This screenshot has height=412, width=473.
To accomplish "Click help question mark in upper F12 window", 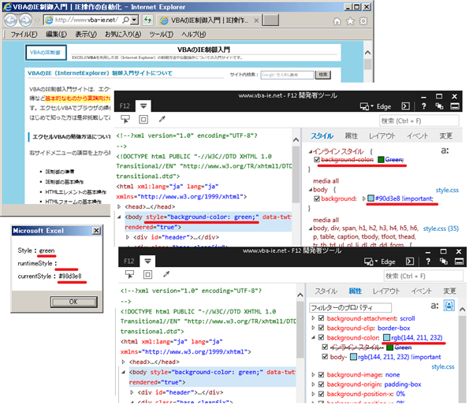I will pyautogui.click(x=423, y=106).
